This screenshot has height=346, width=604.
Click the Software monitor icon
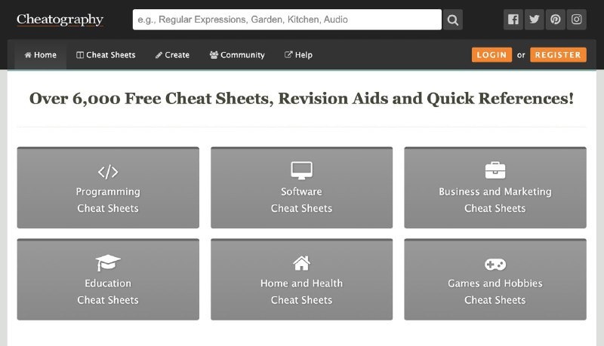click(x=301, y=170)
